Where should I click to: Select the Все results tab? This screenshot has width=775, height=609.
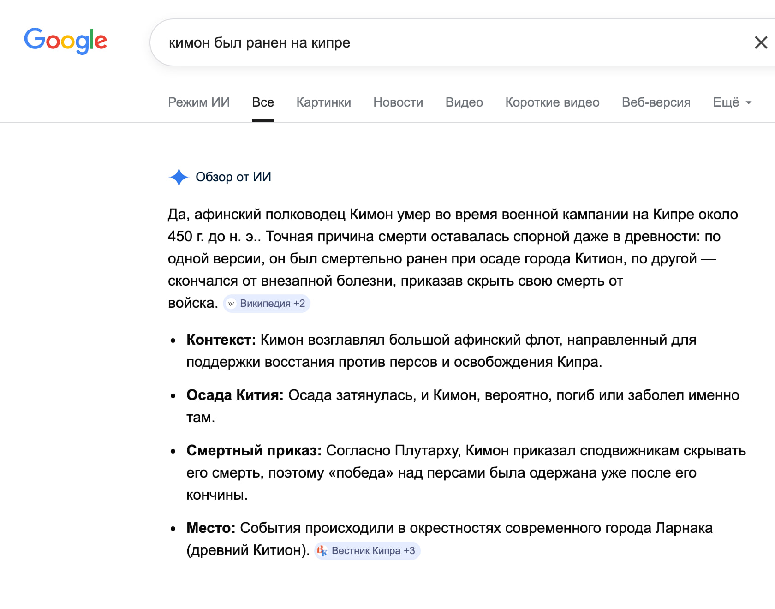click(263, 102)
